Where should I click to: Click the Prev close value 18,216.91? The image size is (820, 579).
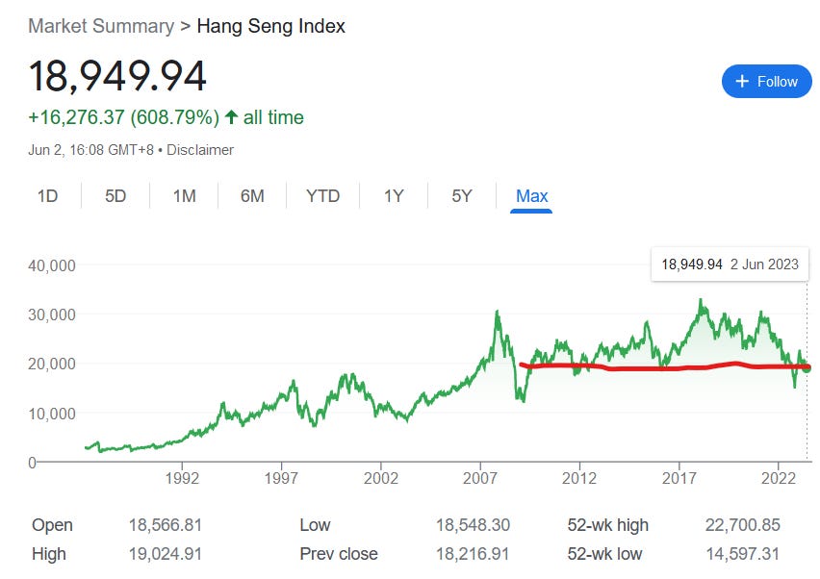coord(473,553)
